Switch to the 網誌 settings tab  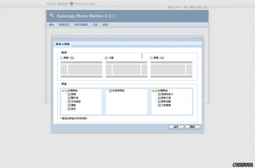click(x=51, y=25)
